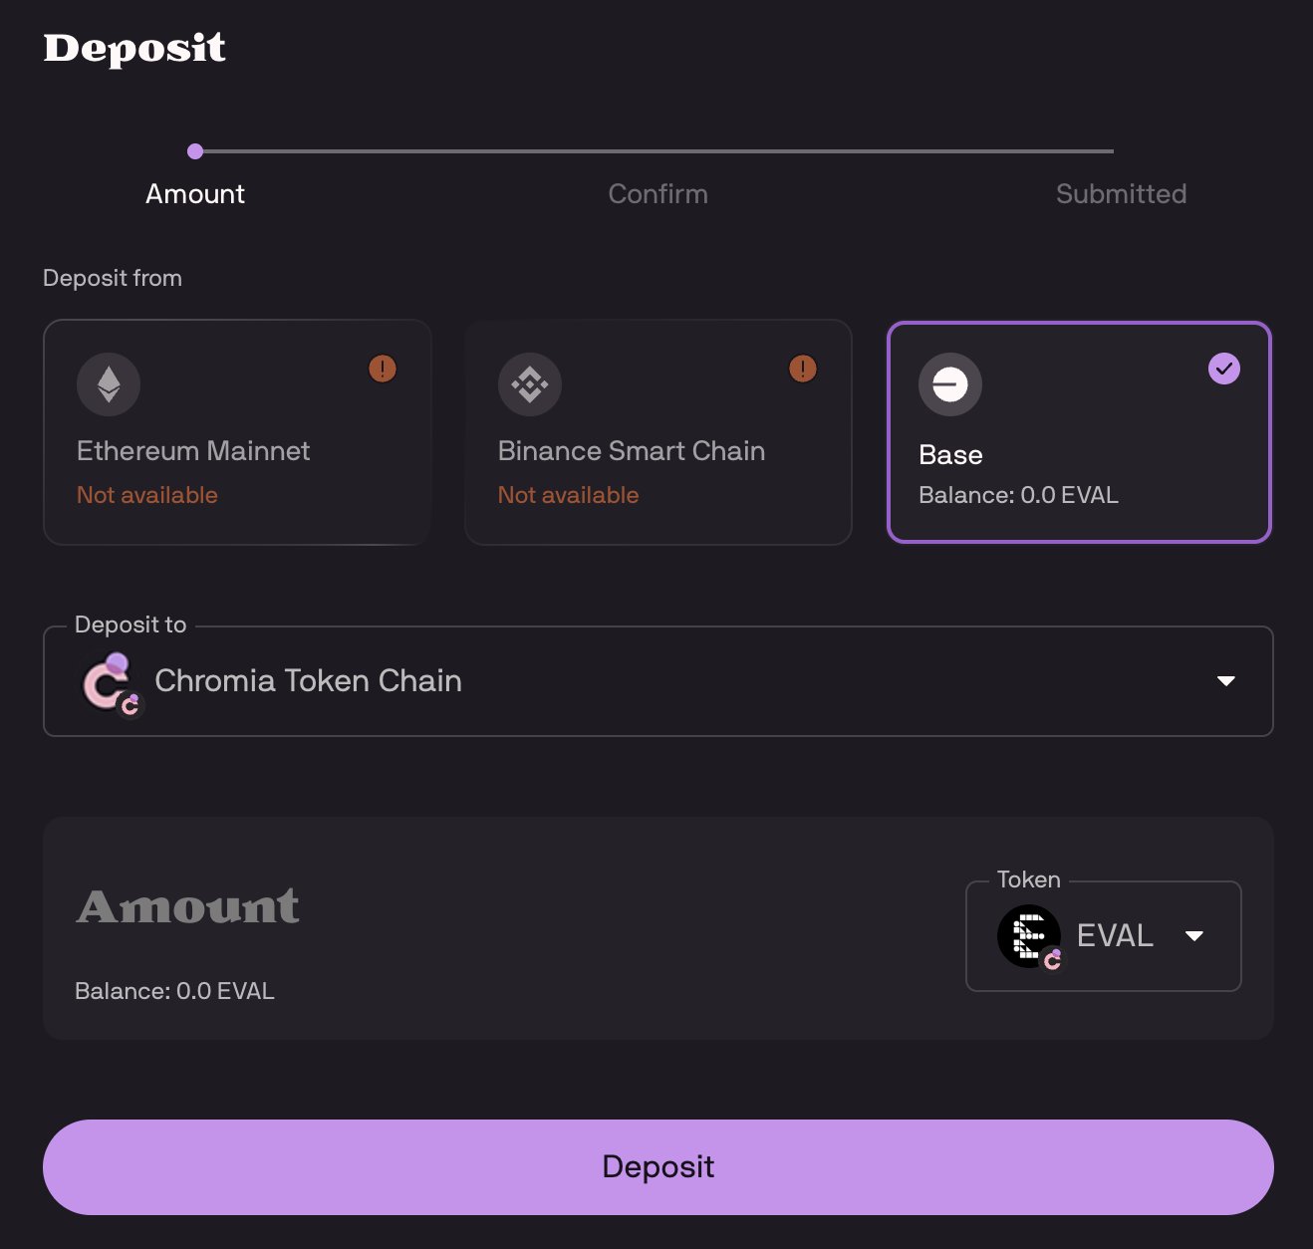Click the purple checkmark on Base card

point(1224,369)
